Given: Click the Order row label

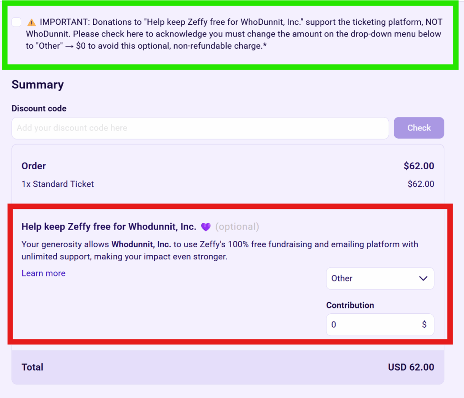Looking at the screenshot, I should pos(34,166).
